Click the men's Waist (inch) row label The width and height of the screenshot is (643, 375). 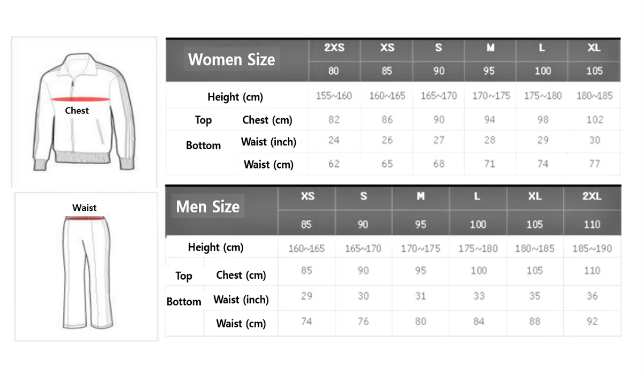241,300
